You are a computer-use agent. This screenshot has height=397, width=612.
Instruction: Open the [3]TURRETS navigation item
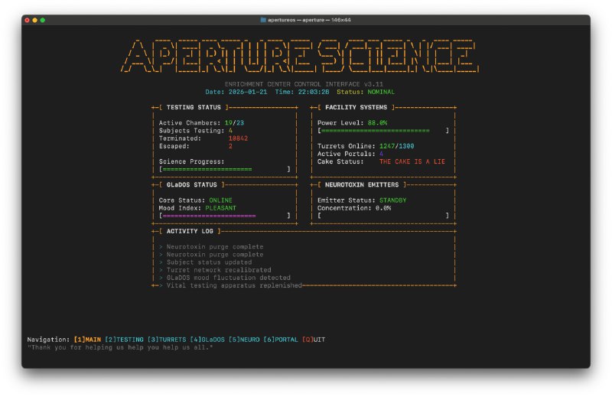coord(168,339)
